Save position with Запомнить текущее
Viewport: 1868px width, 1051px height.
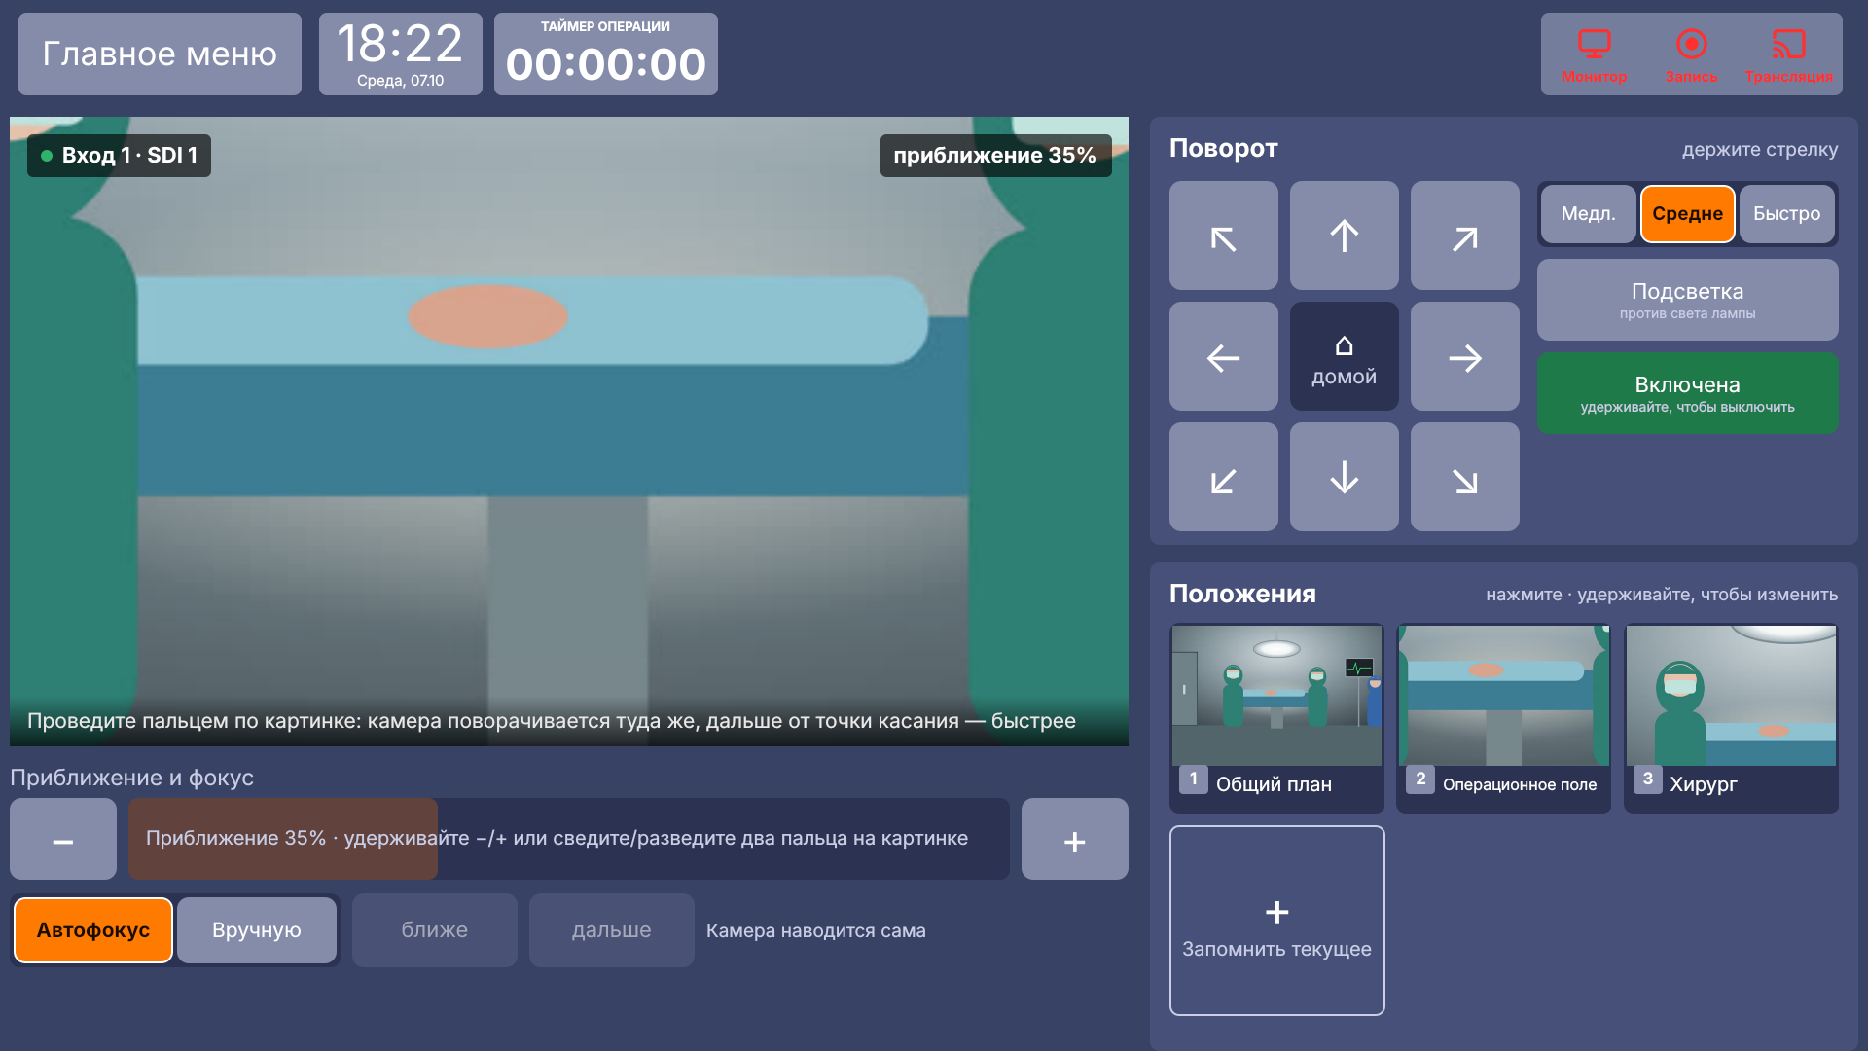click(x=1276, y=921)
